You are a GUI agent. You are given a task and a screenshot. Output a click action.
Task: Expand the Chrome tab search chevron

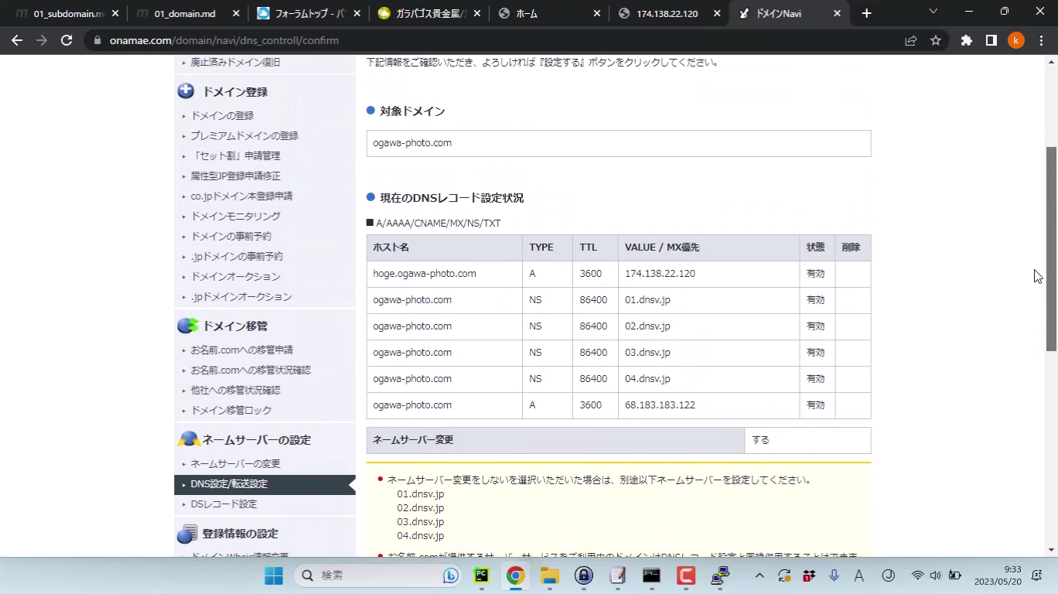tap(933, 12)
